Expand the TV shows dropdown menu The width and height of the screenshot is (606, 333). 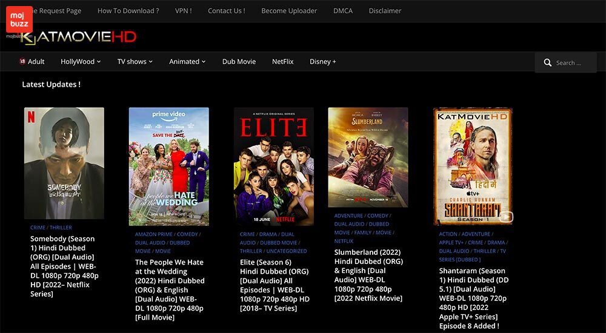(x=135, y=61)
